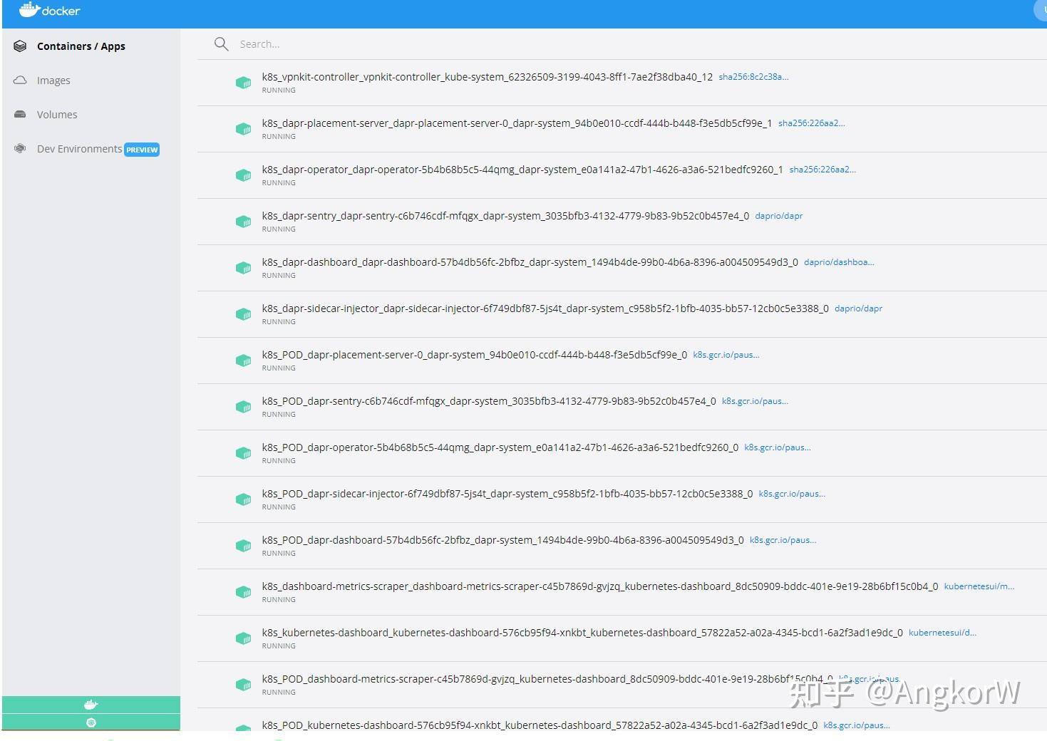Open the daprio/dashboa... image link

tap(839, 261)
